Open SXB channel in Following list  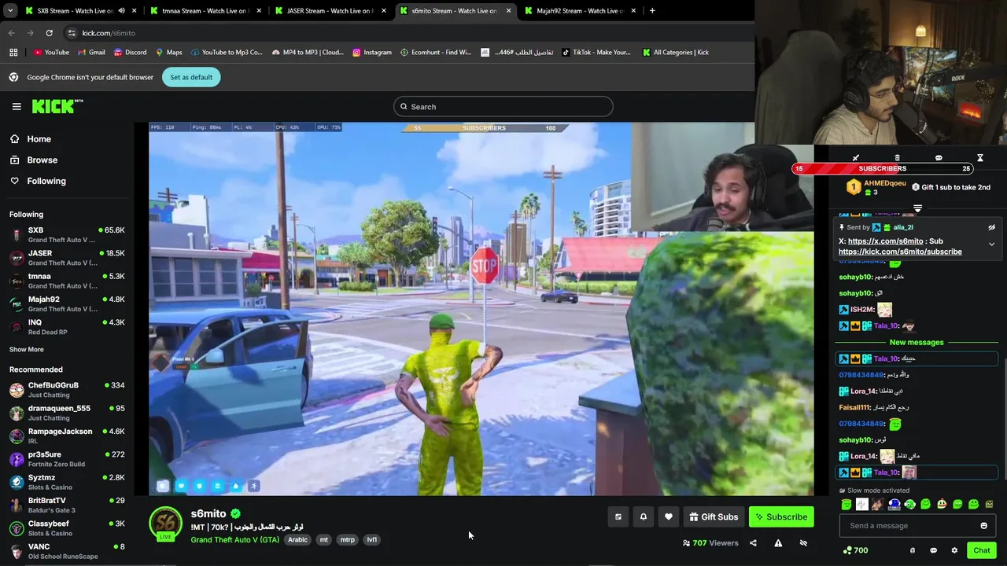coord(67,235)
